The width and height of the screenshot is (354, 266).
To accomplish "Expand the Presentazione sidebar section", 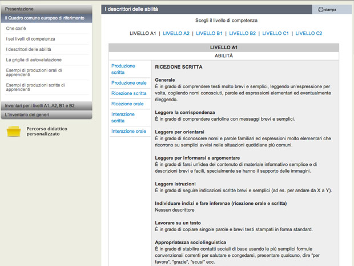I will [46, 9].
